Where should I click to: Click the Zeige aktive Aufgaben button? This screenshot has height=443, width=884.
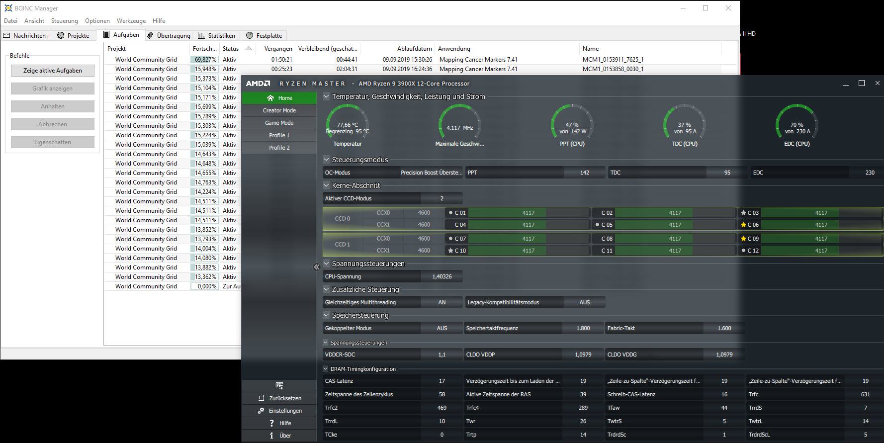[x=53, y=71]
